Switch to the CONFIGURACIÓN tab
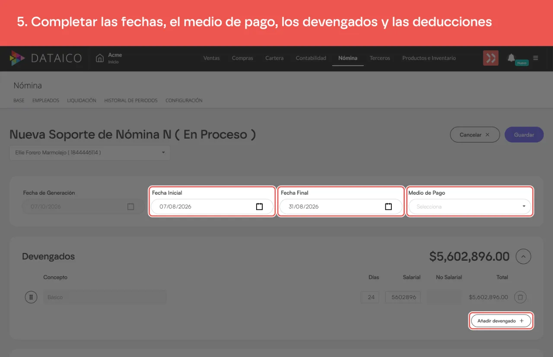The height and width of the screenshot is (357, 553). click(x=184, y=101)
